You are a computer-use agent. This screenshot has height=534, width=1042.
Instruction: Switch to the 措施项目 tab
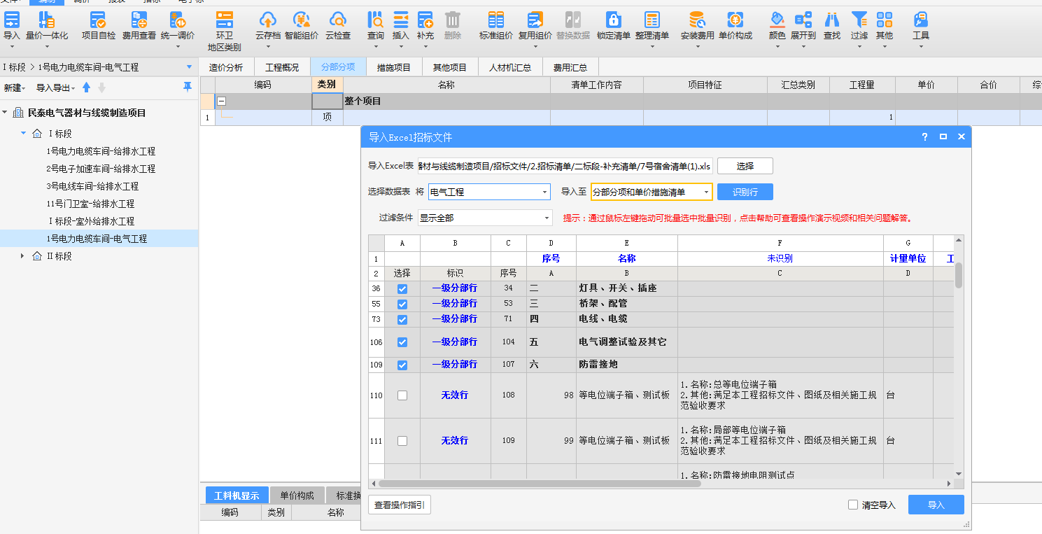point(394,67)
